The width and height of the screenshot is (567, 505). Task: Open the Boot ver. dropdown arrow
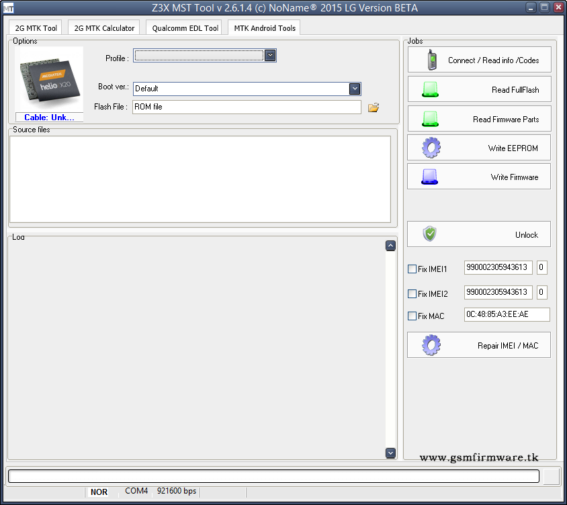point(355,89)
